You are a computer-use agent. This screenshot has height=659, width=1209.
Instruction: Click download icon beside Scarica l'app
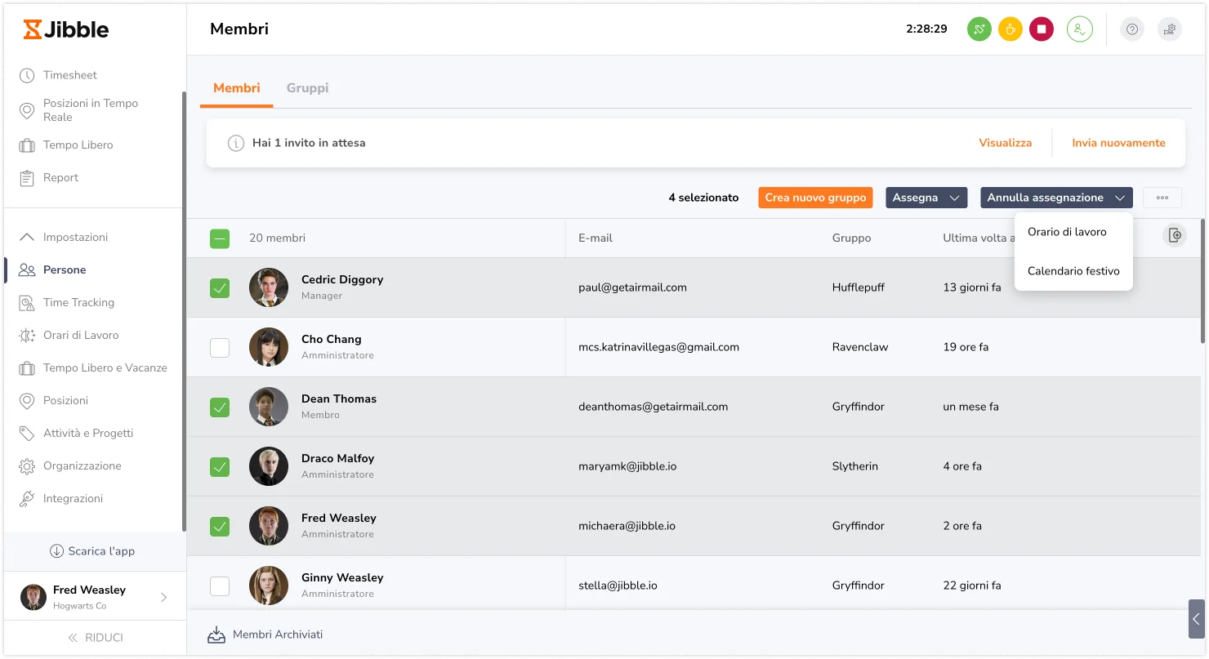(x=56, y=551)
